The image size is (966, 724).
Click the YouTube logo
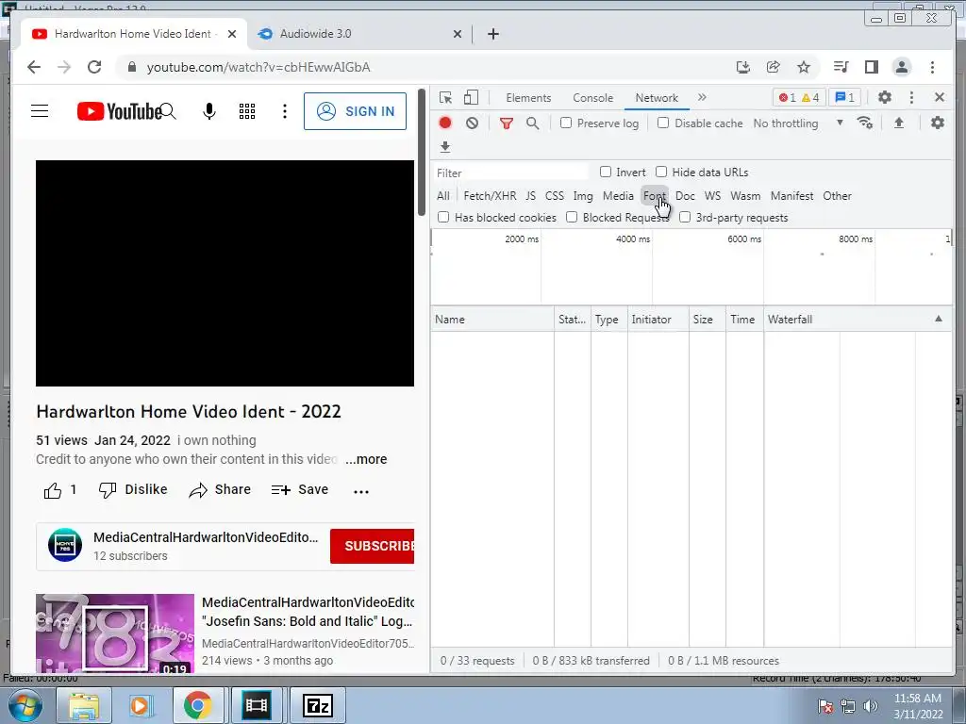pyautogui.click(x=119, y=111)
